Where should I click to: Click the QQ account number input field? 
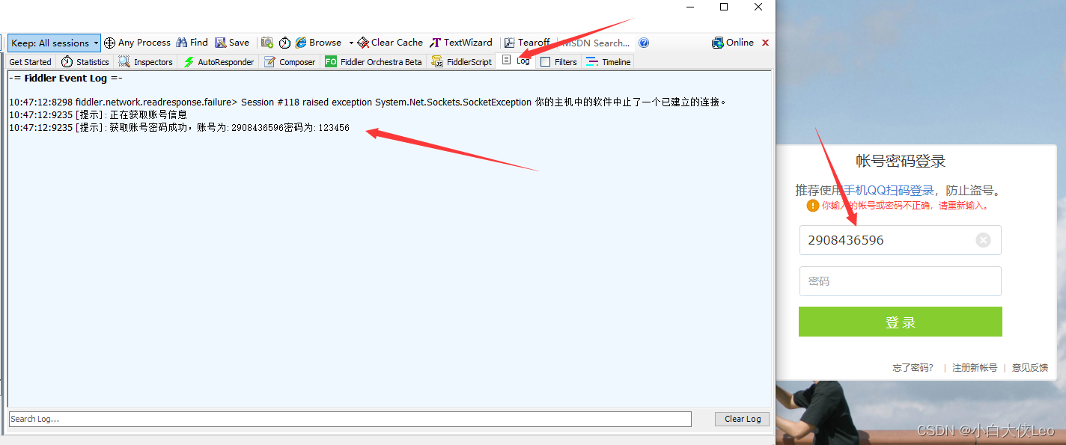[900, 240]
